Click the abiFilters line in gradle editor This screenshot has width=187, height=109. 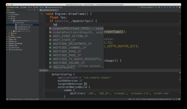tap(120, 94)
